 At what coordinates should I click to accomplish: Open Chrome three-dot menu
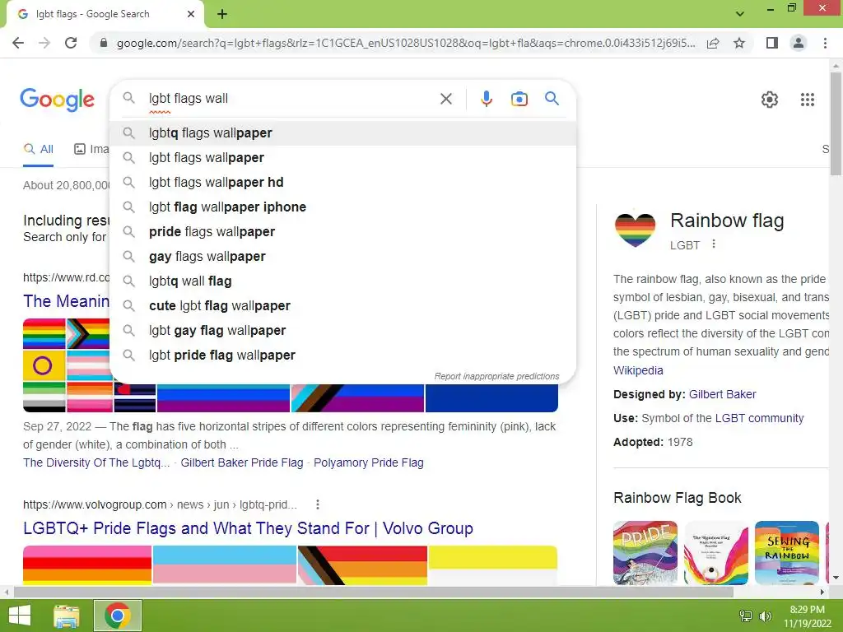click(x=825, y=43)
